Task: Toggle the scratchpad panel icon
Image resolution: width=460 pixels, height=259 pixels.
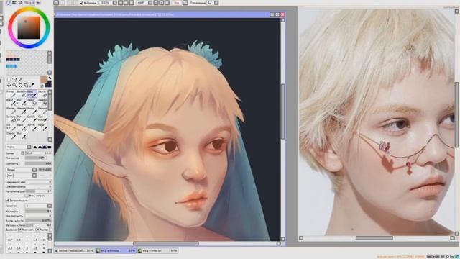Action: [38, 3]
